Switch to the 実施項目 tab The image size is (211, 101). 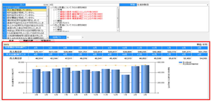(45, 41)
